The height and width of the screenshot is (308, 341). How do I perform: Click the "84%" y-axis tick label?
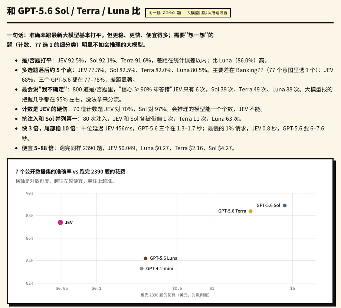(30, 261)
